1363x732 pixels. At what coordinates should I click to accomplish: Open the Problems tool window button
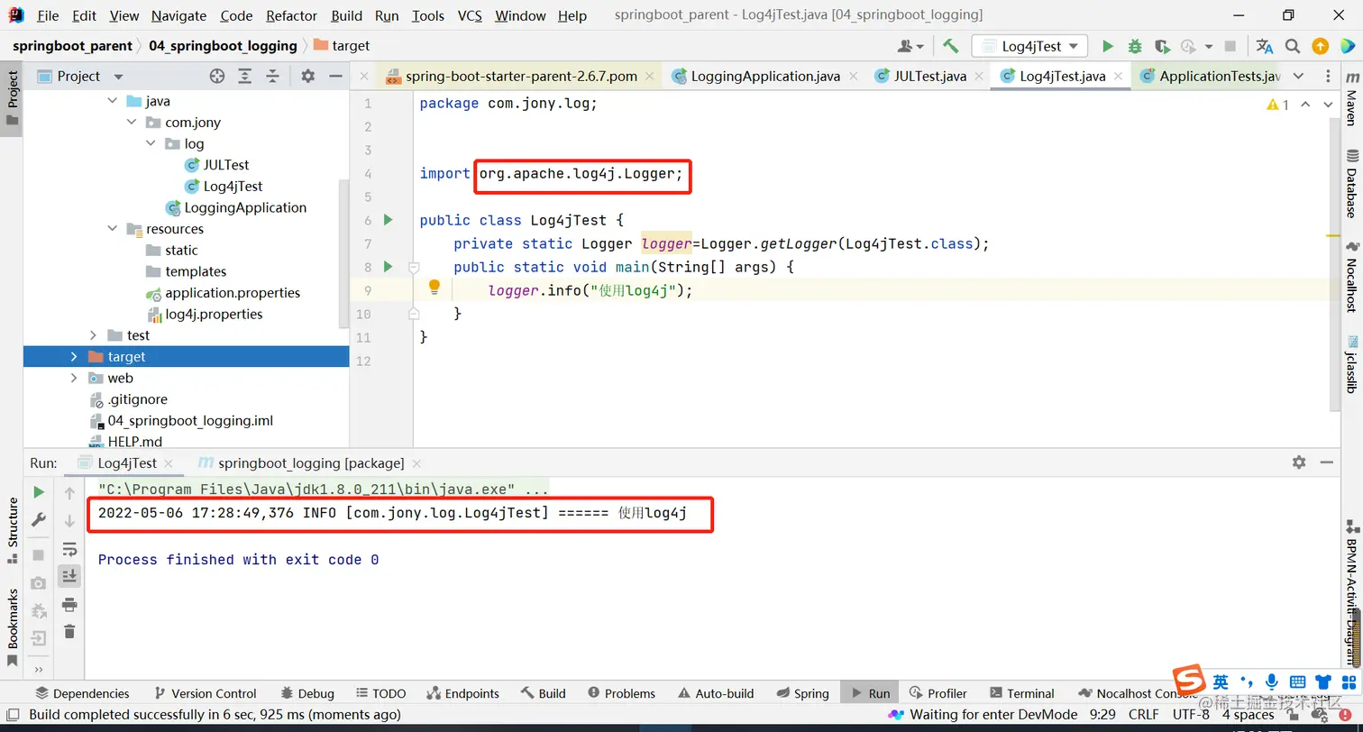pyautogui.click(x=621, y=693)
